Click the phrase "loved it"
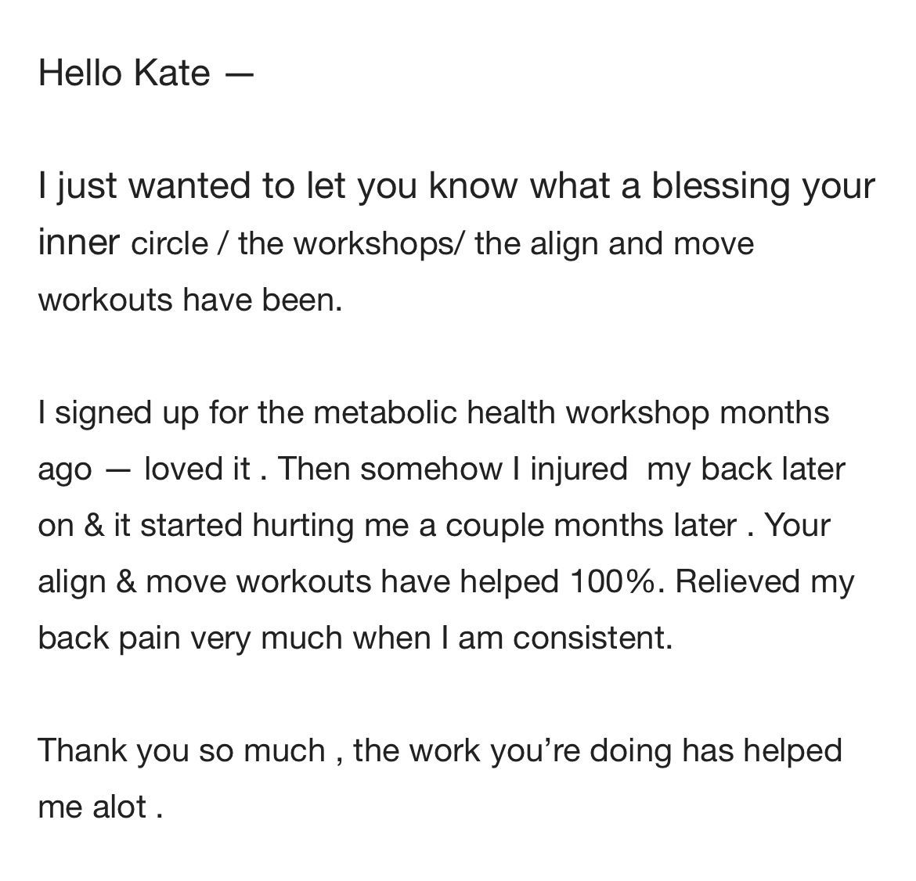Image resolution: width=916 pixels, height=881 pixels. coord(197,469)
